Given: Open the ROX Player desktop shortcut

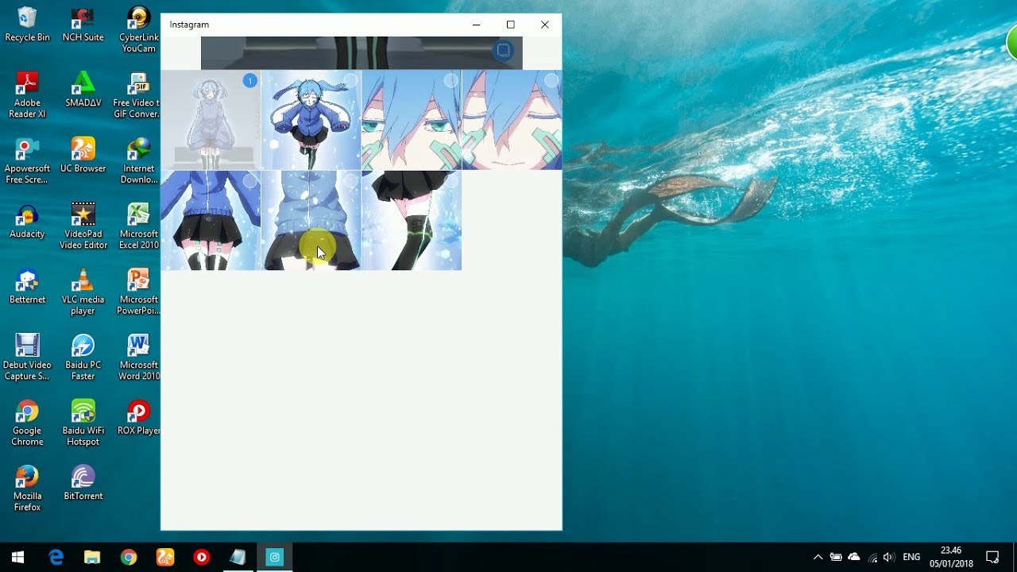Looking at the screenshot, I should (x=138, y=417).
